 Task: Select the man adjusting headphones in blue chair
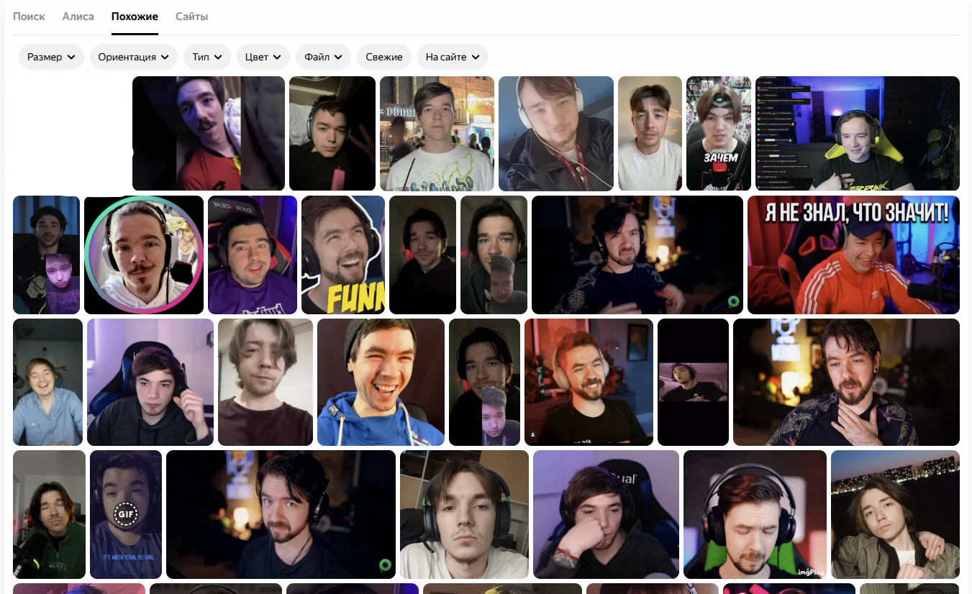tap(150, 382)
